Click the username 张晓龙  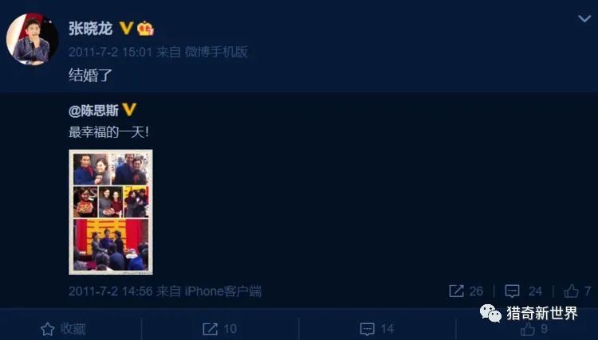[x=90, y=29]
